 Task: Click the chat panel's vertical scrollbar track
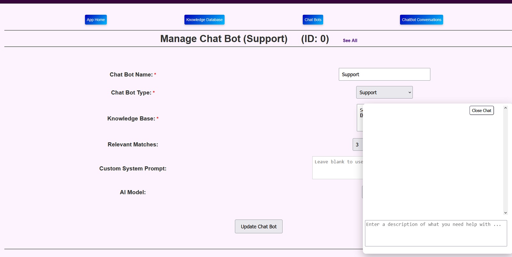[505, 160]
